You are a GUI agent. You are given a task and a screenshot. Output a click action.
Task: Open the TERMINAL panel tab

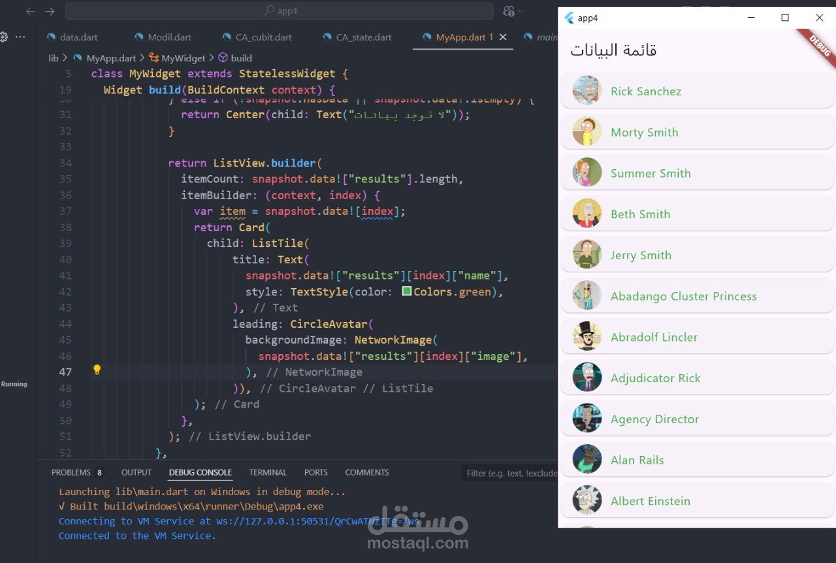[268, 472]
